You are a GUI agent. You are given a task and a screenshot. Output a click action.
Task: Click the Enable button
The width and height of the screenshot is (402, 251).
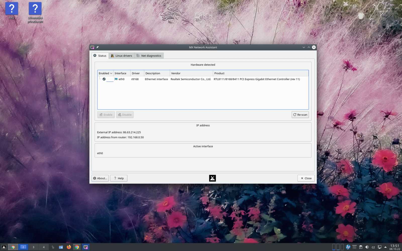(x=106, y=115)
